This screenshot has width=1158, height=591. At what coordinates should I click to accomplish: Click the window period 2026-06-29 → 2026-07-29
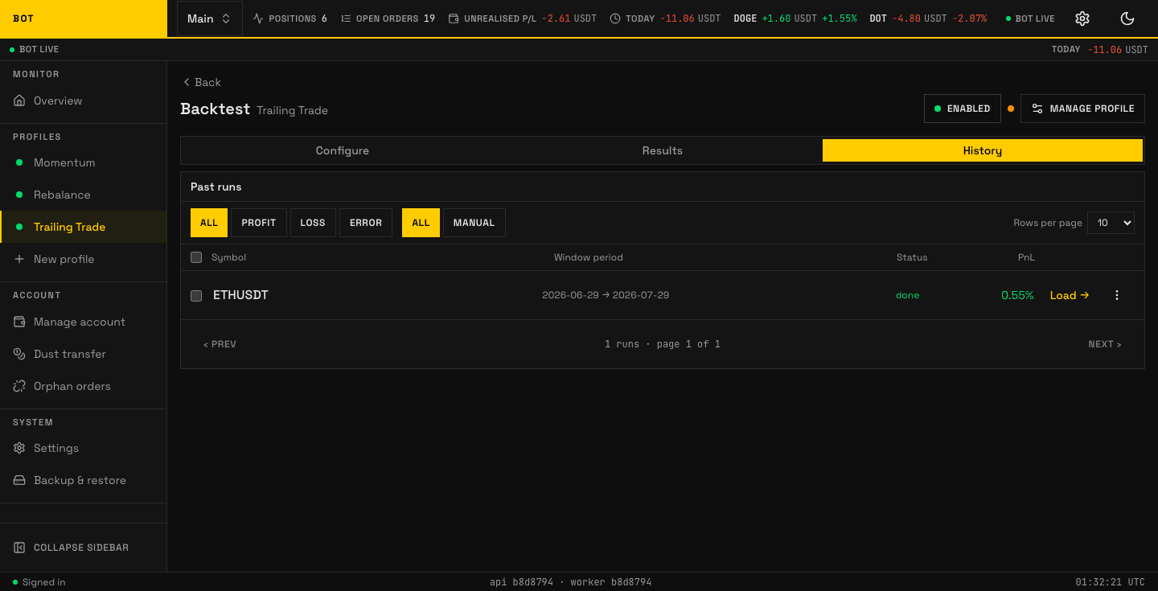pyautogui.click(x=606, y=295)
